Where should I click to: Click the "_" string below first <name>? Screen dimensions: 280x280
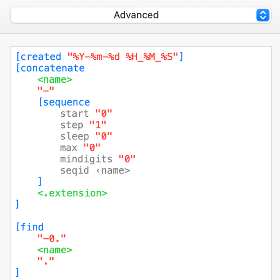point(46,90)
